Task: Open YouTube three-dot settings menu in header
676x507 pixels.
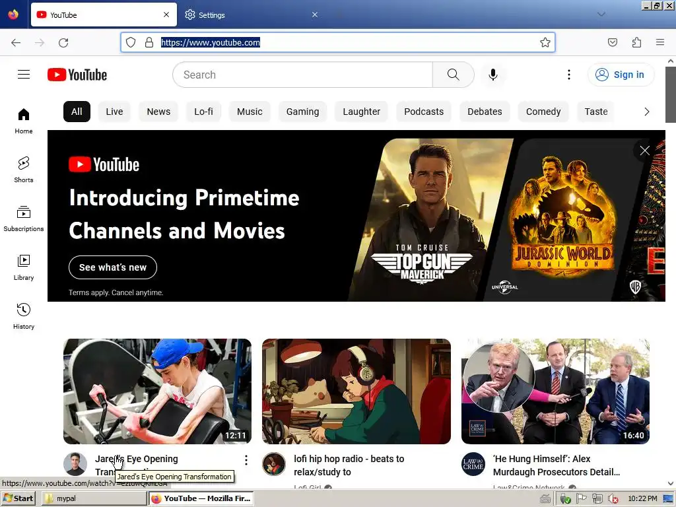Action: [x=568, y=75]
